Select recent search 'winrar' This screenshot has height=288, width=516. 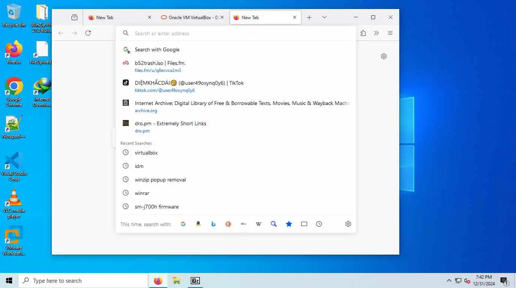click(x=236, y=193)
